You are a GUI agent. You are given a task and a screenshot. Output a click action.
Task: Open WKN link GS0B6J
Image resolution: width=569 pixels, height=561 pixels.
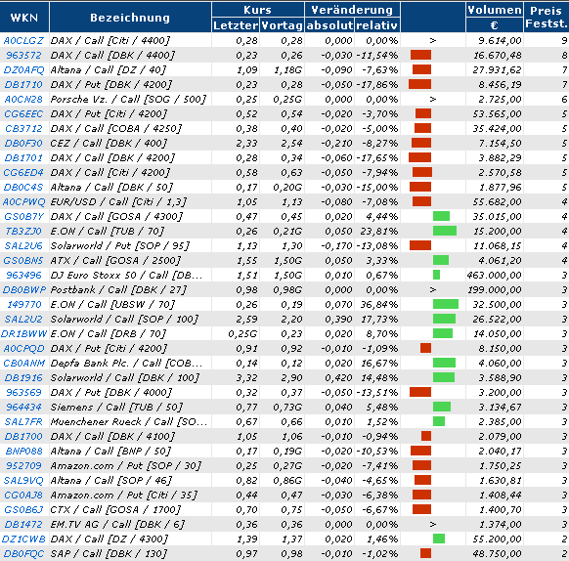[x=23, y=510]
